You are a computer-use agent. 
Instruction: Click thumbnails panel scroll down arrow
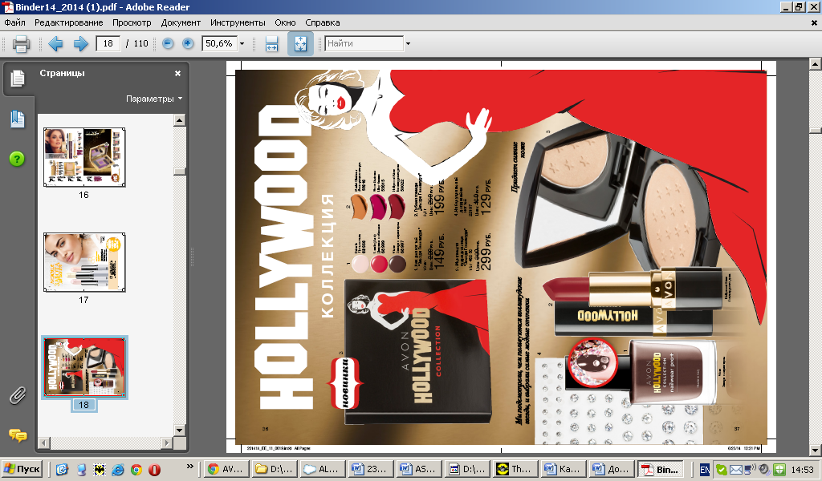coord(179,430)
